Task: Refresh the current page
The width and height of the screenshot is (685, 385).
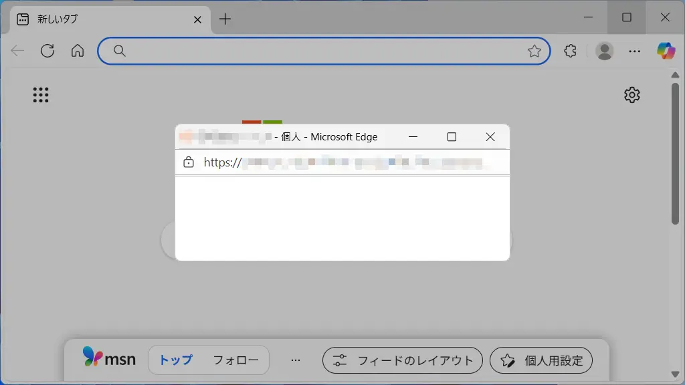Action: tap(47, 51)
